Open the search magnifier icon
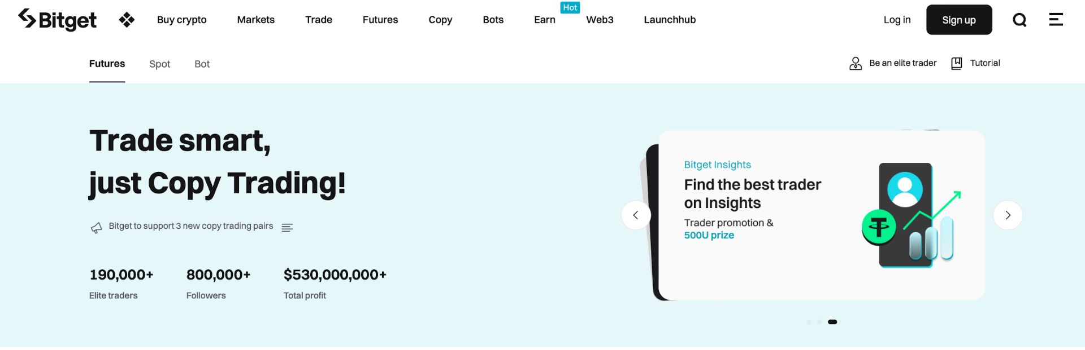This screenshot has width=1085, height=350. pos(1019,20)
